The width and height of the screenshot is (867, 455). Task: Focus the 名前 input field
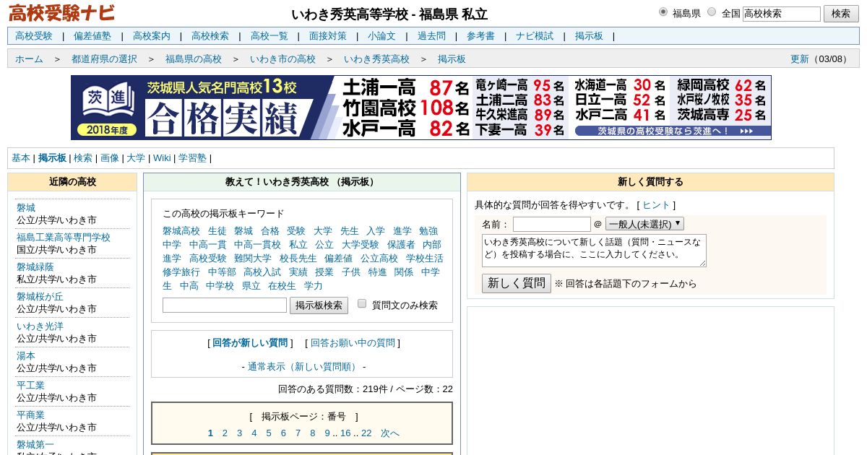point(552,224)
